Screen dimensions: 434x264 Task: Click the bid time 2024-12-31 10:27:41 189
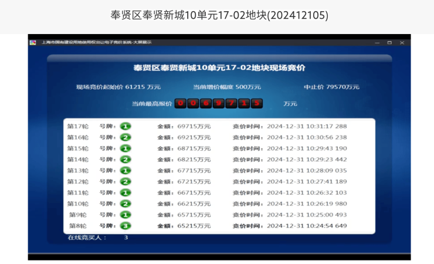coord(307,182)
